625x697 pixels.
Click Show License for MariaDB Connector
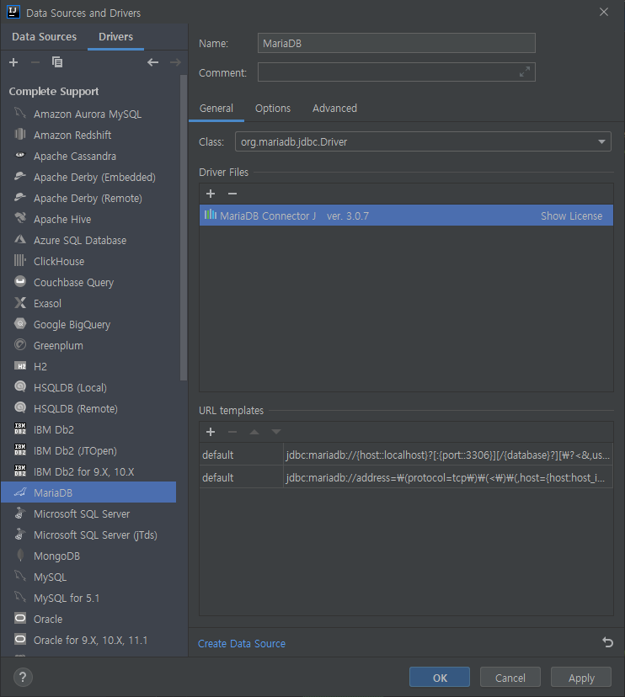571,216
